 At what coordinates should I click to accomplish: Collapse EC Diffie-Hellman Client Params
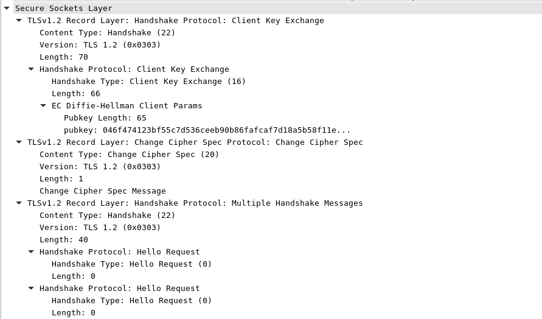(43, 105)
